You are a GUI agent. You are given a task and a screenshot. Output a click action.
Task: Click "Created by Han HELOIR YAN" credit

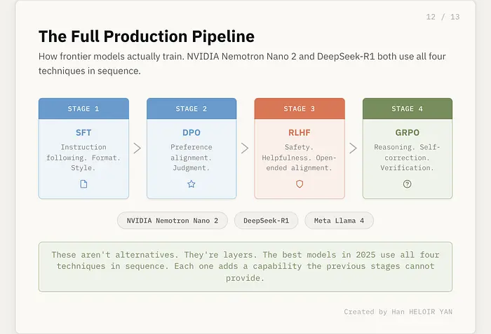click(x=398, y=312)
